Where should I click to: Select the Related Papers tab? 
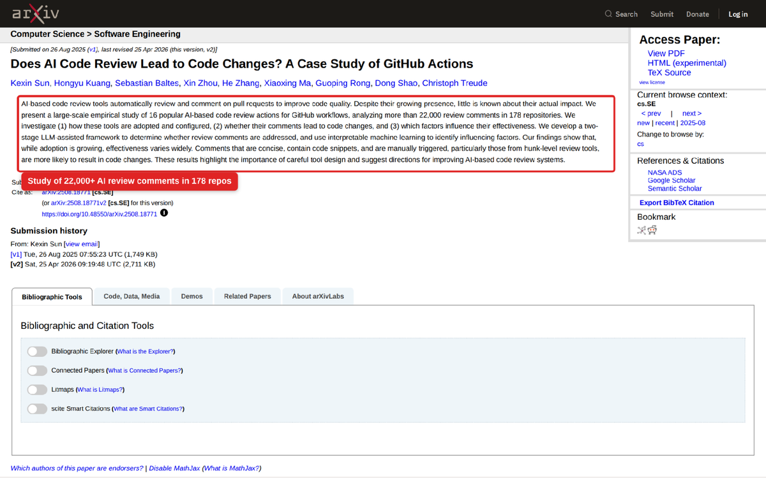click(248, 296)
